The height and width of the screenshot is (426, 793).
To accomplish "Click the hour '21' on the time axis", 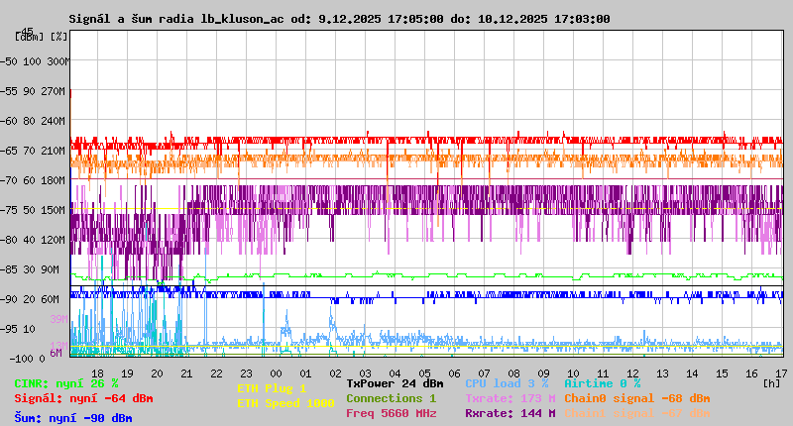I will 186,373.
